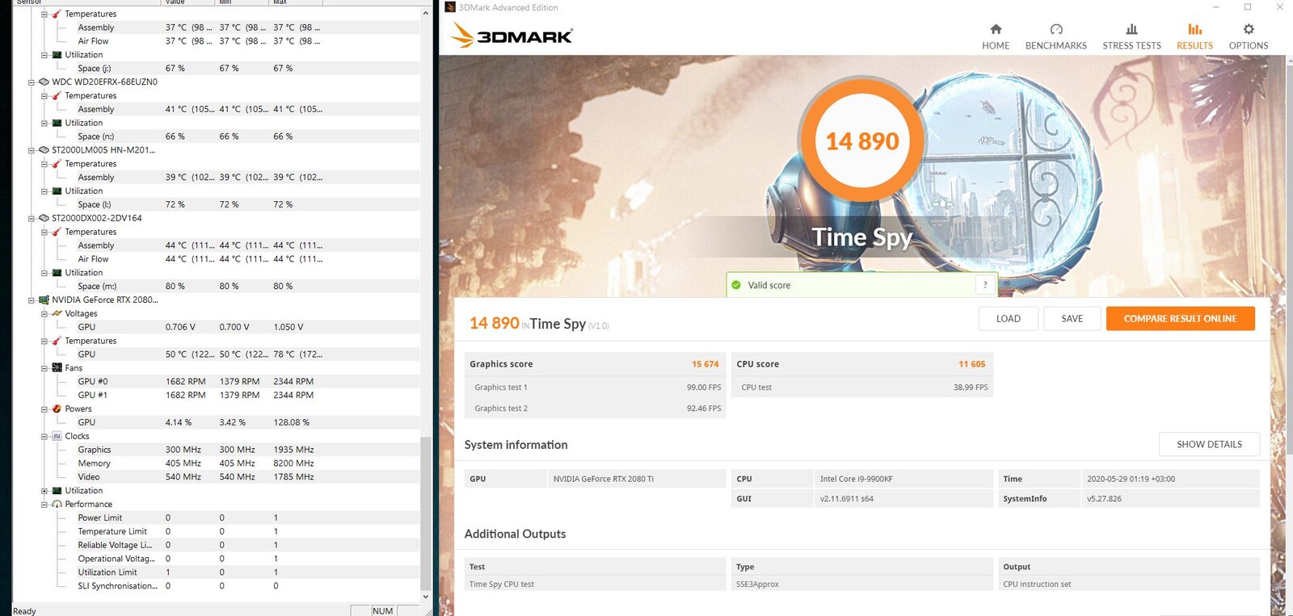Click the NVIDIA GeForce RTX 2080 card icon

tap(44, 300)
